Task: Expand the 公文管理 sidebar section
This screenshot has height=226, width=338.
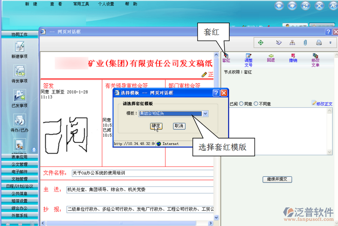Action: click(19, 164)
